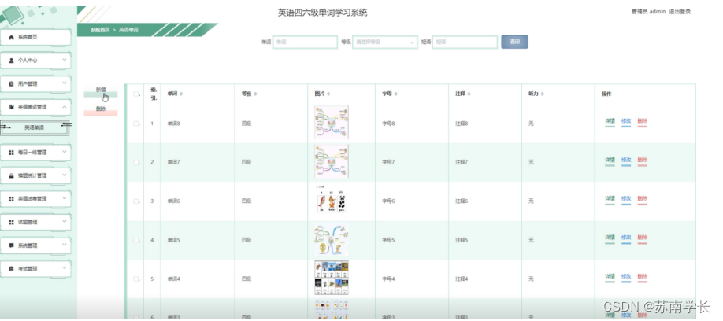Click the 单词6 cell text
This screenshot has height=321, width=723.
click(173, 201)
